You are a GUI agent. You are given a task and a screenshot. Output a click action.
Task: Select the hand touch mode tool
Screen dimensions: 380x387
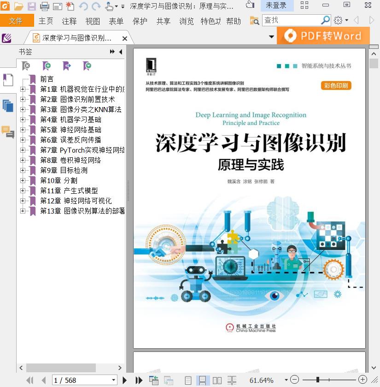109,6
